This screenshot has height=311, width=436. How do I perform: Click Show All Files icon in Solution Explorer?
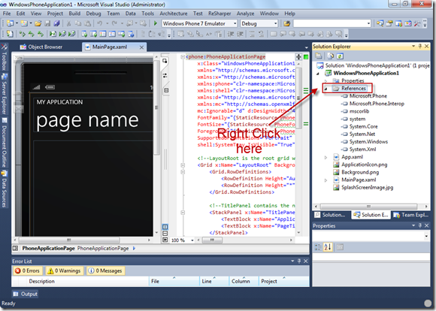331,56
